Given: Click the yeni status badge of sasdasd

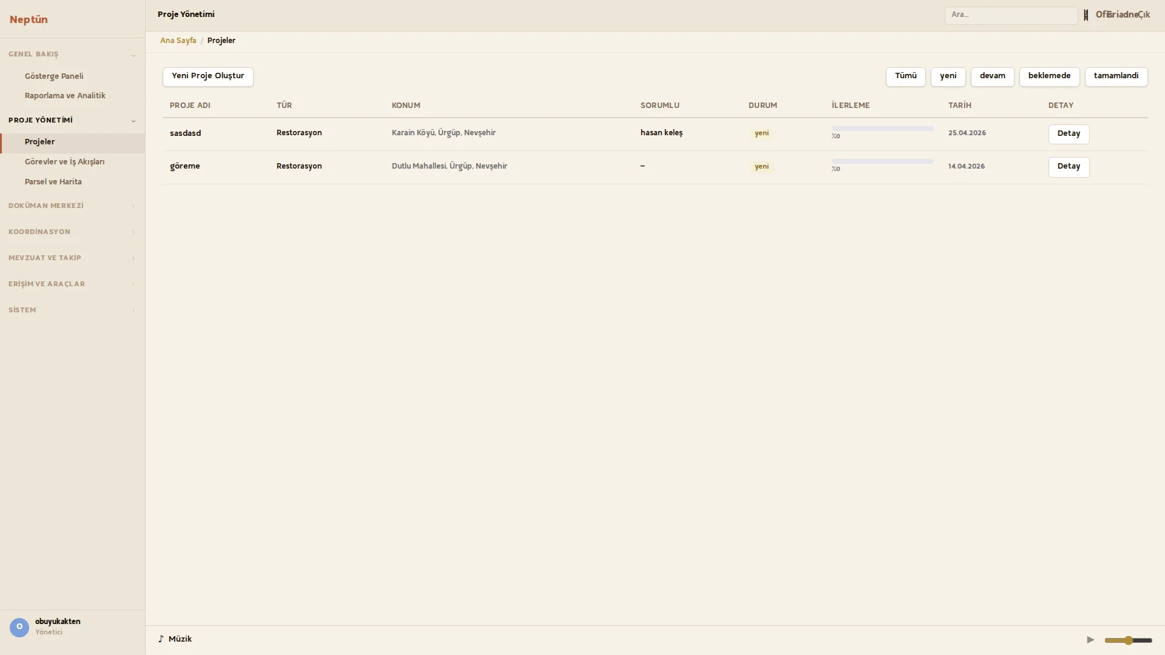Looking at the screenshot, I should tap(761, 133).
